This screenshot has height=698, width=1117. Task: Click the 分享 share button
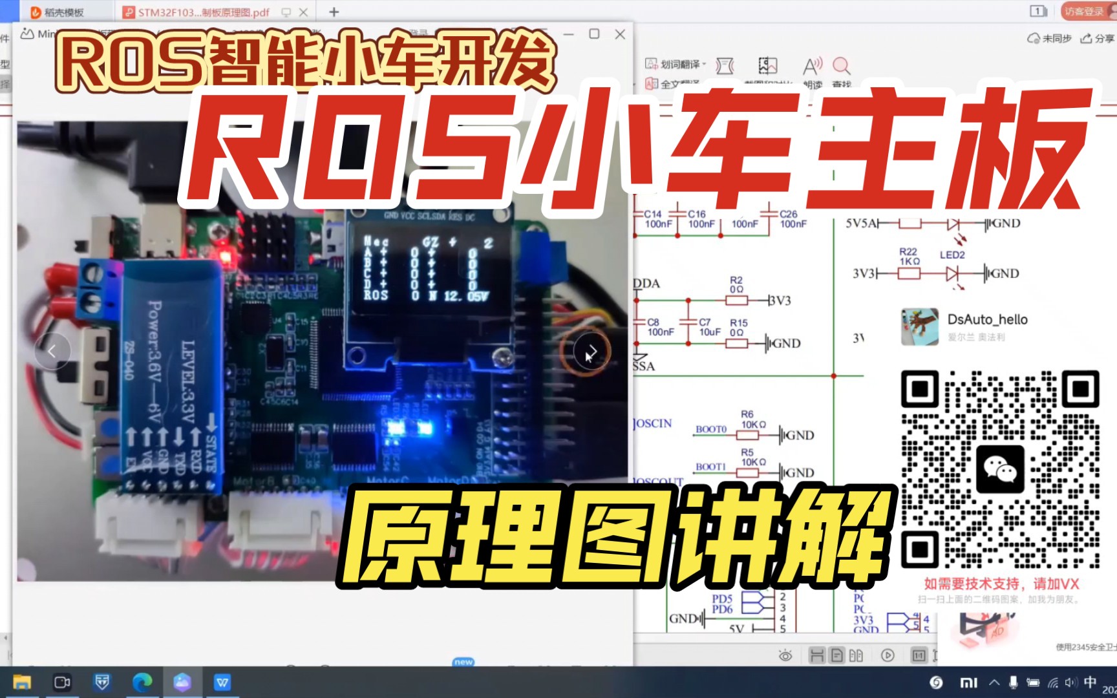coord(1098,38)
